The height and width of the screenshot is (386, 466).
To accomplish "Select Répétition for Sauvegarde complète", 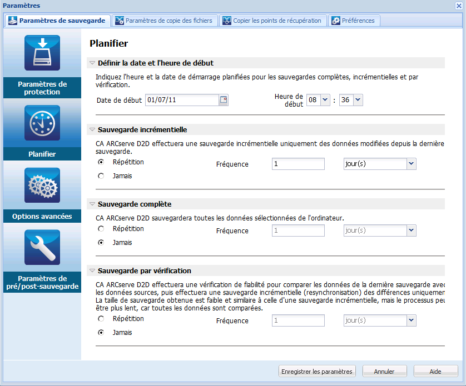I will pyautogui.click(x=101, y=229).
